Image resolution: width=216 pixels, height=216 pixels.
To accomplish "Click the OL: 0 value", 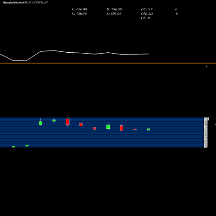I will (146, 18).
